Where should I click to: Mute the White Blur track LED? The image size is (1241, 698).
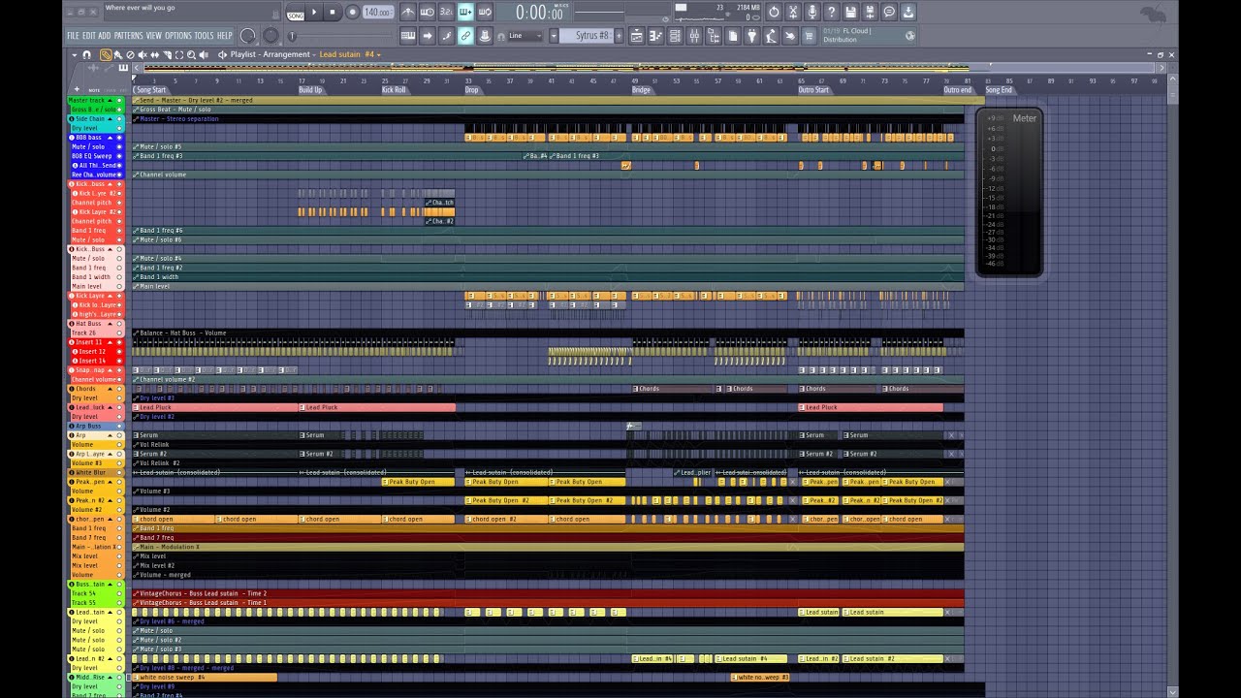[119, 472]
